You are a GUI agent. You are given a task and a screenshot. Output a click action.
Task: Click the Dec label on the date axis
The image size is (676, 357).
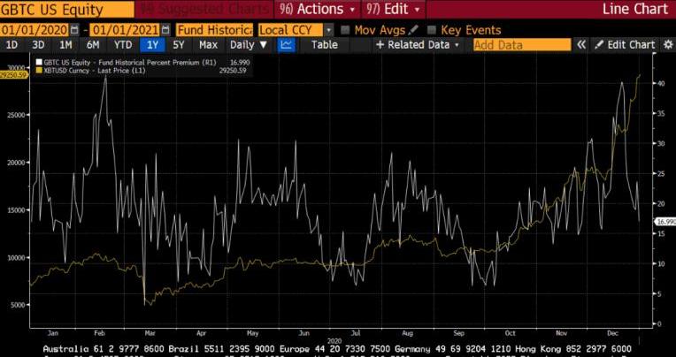613,333
